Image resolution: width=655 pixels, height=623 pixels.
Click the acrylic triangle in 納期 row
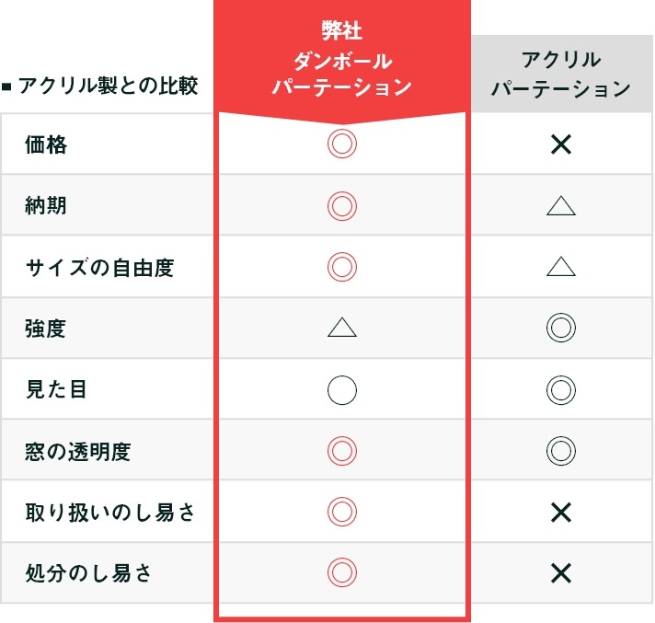(x=560, y=206)
